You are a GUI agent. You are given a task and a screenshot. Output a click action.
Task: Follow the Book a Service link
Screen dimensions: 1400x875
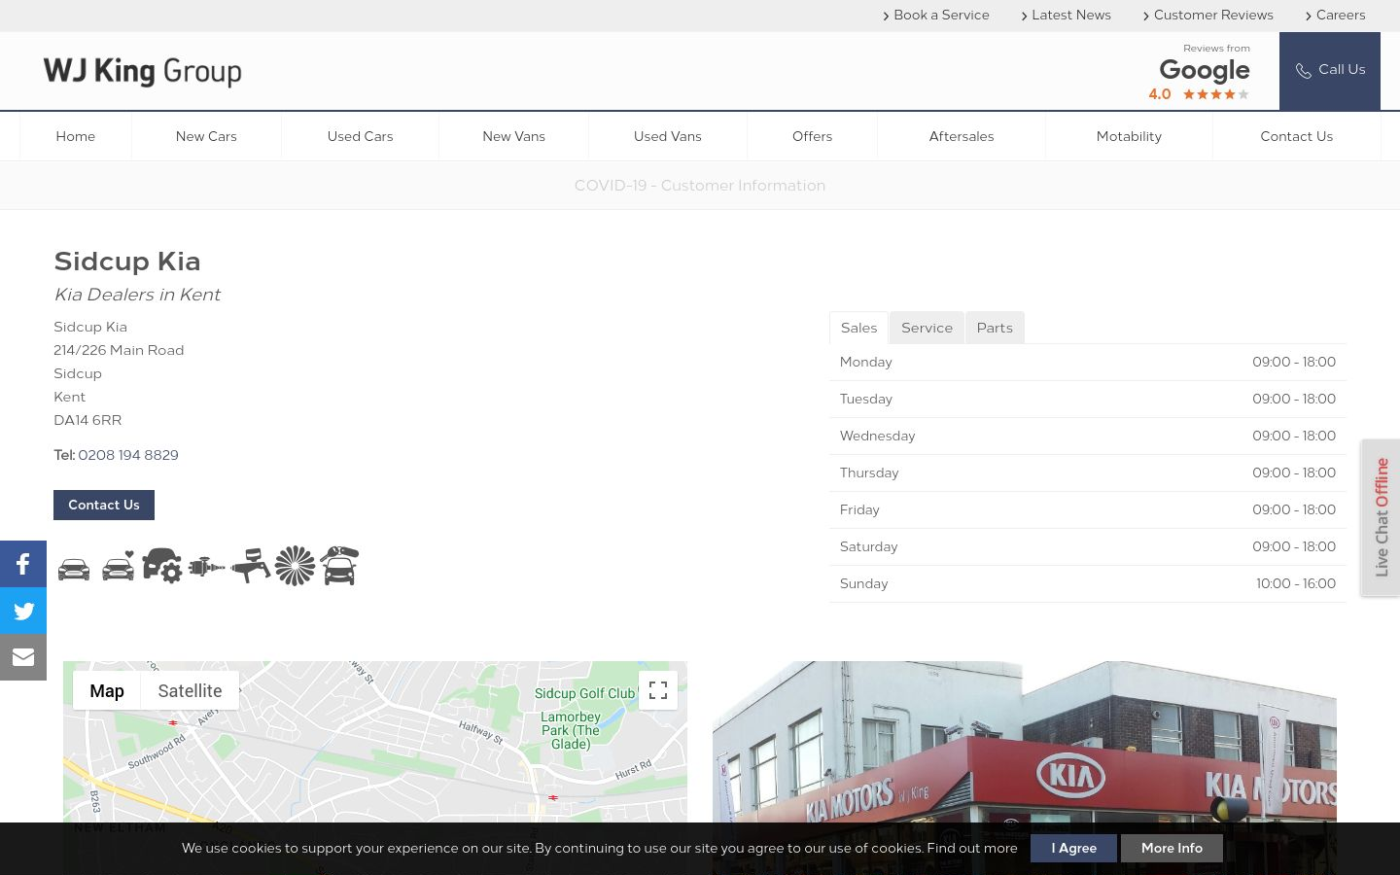[x=936, y=15]
